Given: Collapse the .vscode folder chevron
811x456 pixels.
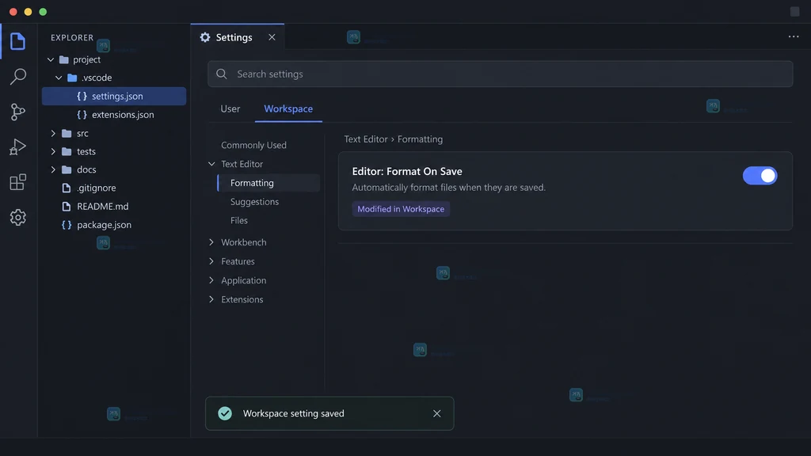Looking at the screenshot, I should tap(59, 78).
